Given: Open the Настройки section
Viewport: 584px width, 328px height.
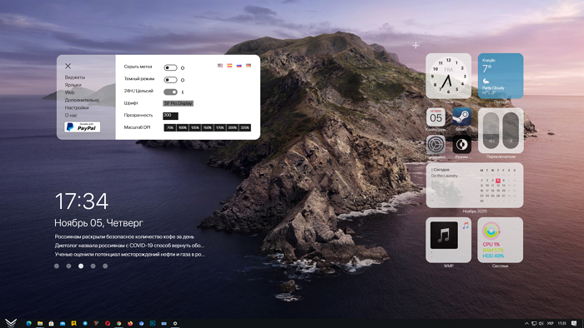Looking at the screenshot, I should click(77, 107).
